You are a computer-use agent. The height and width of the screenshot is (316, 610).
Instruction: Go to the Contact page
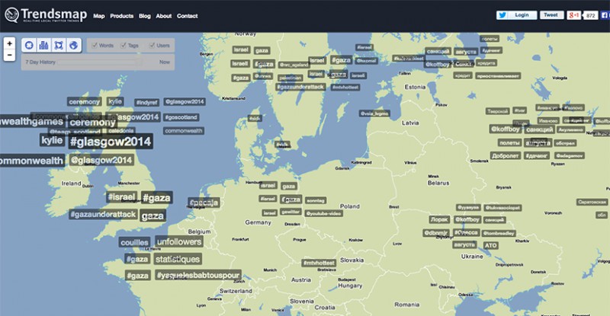[187, 16]
